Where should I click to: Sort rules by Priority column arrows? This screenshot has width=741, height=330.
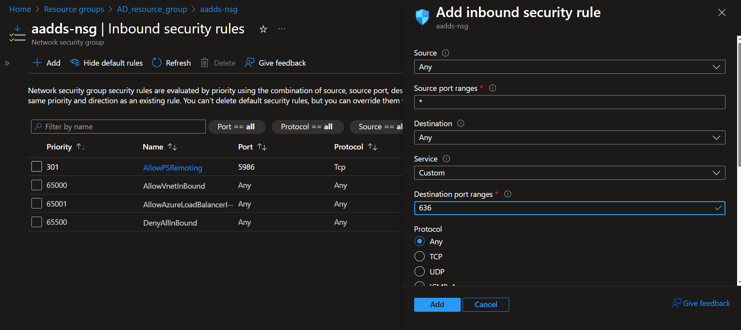[x=81, y=147]
